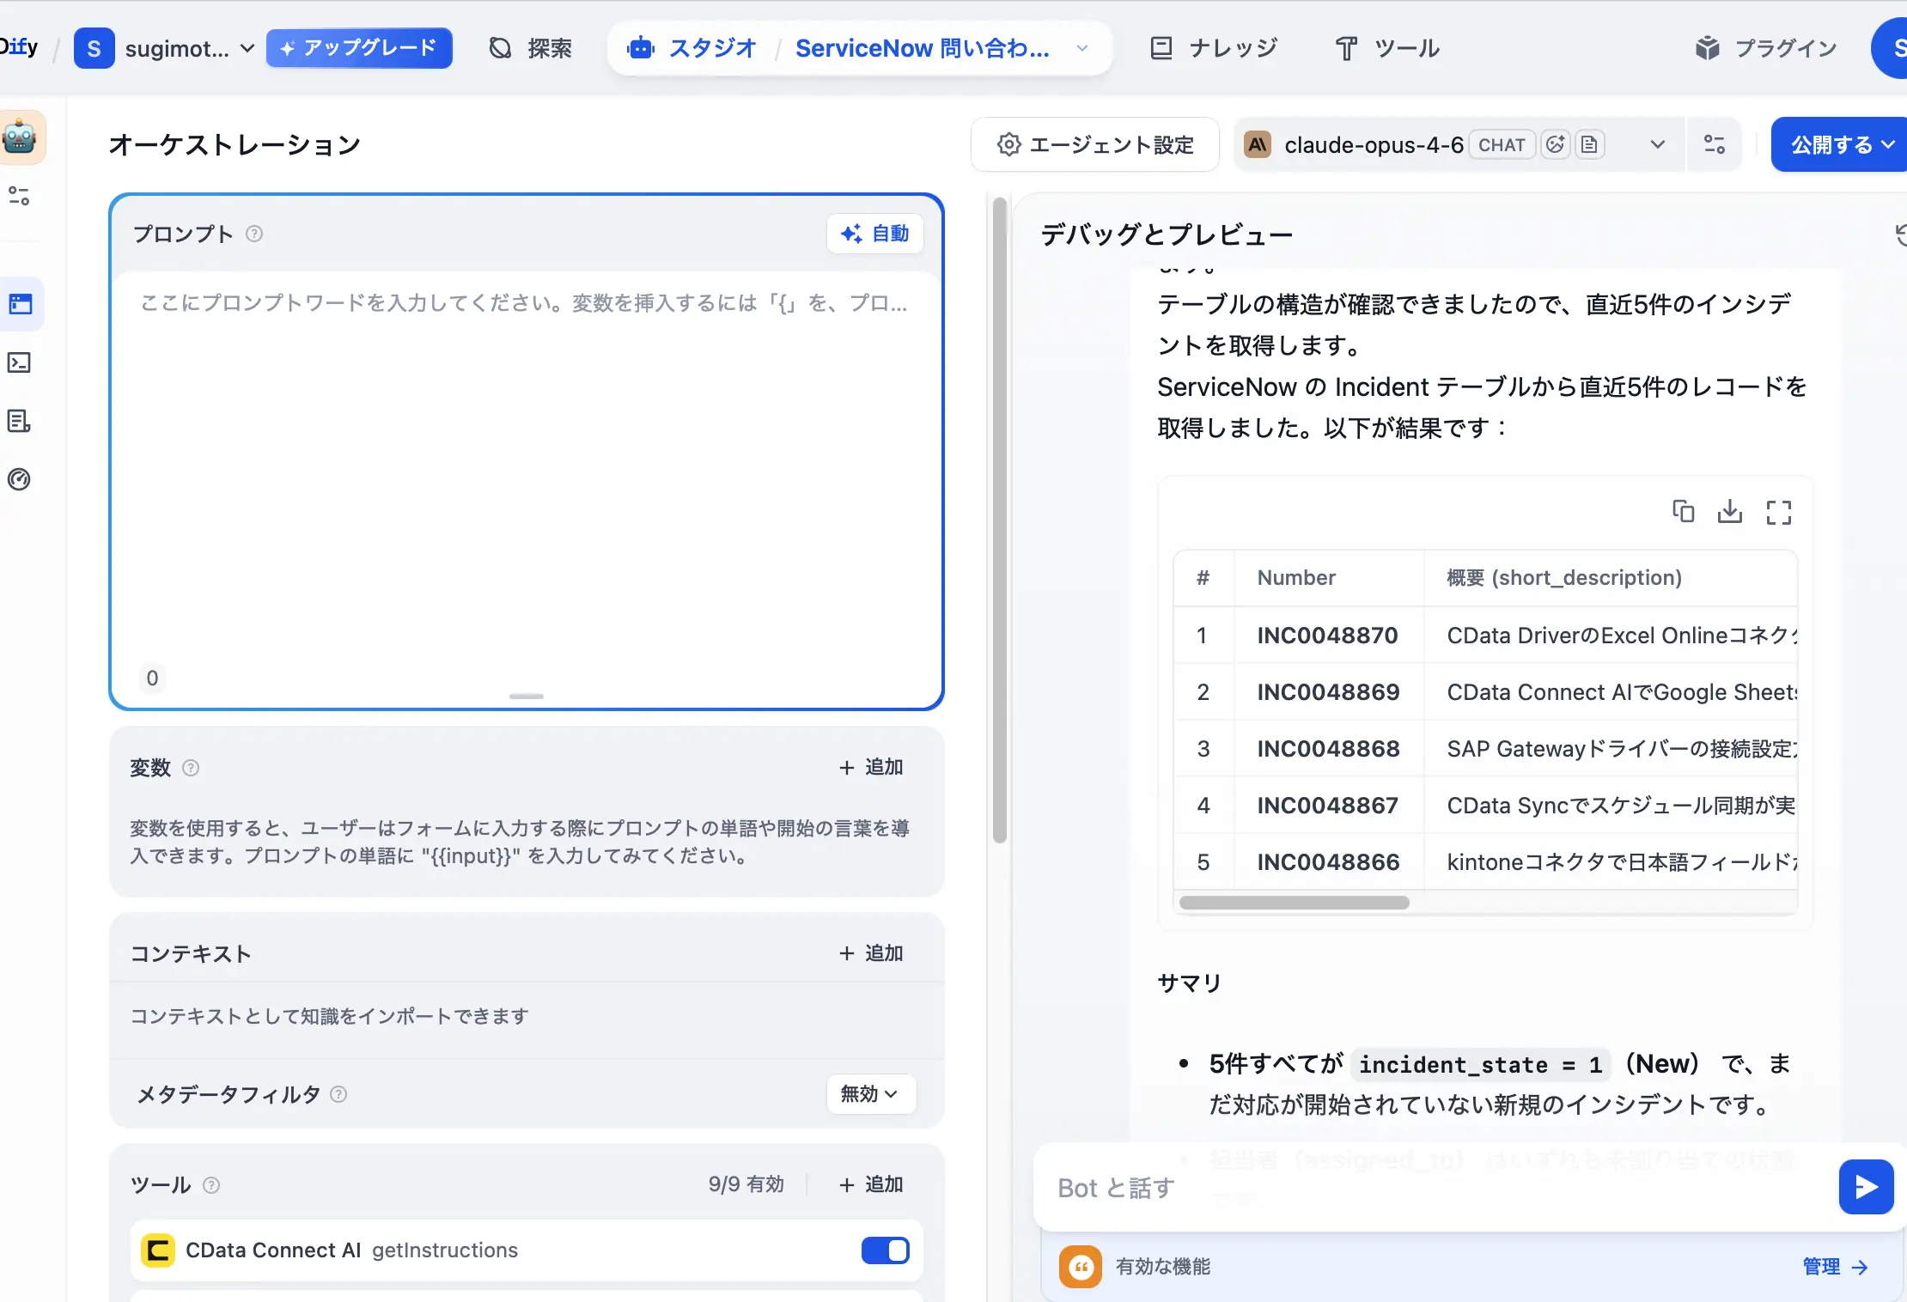Viewport: 1907px width, 1302px height.
Task: Change the metadata filter from 無効
Action: pyautogui.click(x=869, y=1094)
